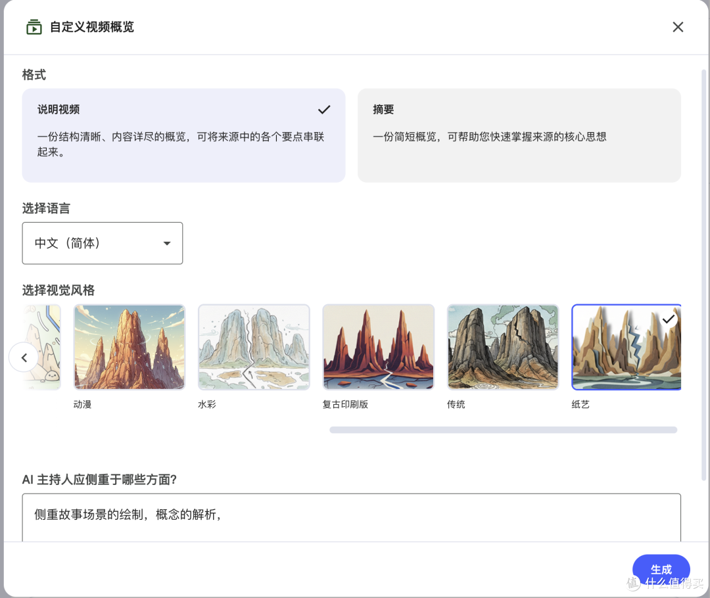Close the 自定义视频概览 dialog
Screen dimensions: 710x598
pos(678,27)
